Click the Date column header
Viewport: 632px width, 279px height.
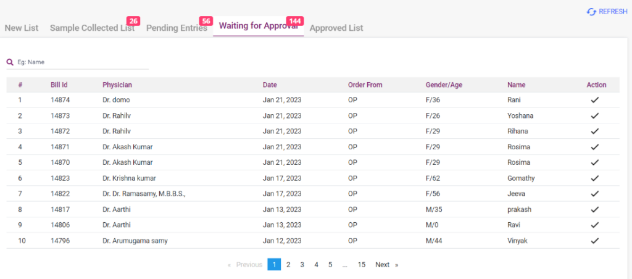tap(270, 85)
